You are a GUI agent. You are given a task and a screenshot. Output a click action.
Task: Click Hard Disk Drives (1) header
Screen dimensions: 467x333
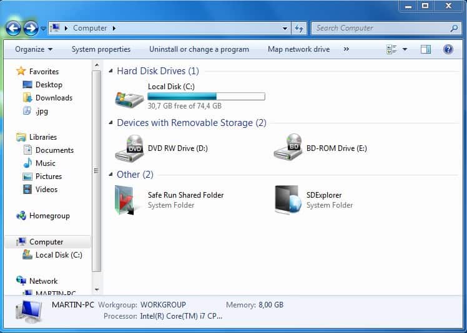pyautogui.click(x=158, y=71)
